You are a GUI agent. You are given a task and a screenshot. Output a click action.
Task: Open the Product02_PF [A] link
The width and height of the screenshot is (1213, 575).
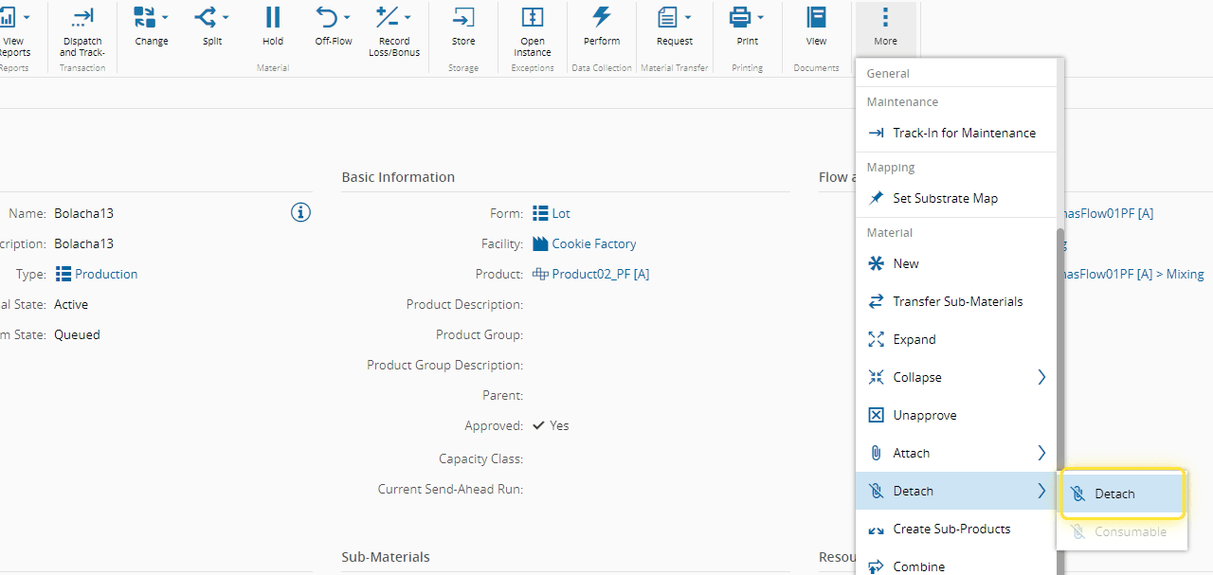pyautogui.click(x=600, y=274)
